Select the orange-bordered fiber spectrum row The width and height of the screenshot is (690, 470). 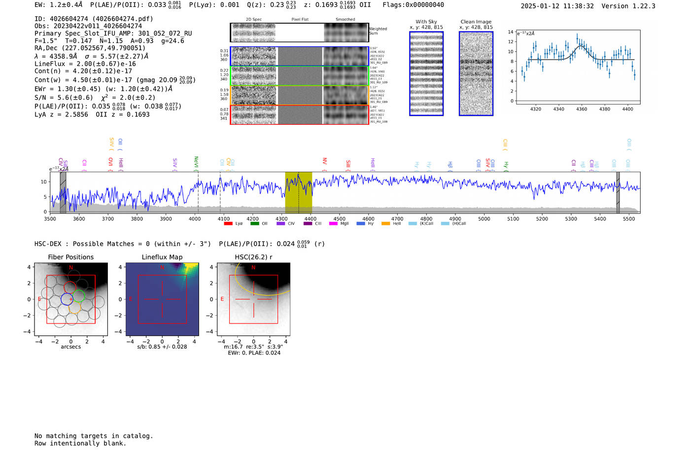pos(299,95)
